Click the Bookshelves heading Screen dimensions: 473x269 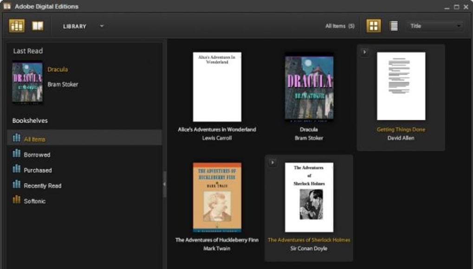tap(30, 121)
